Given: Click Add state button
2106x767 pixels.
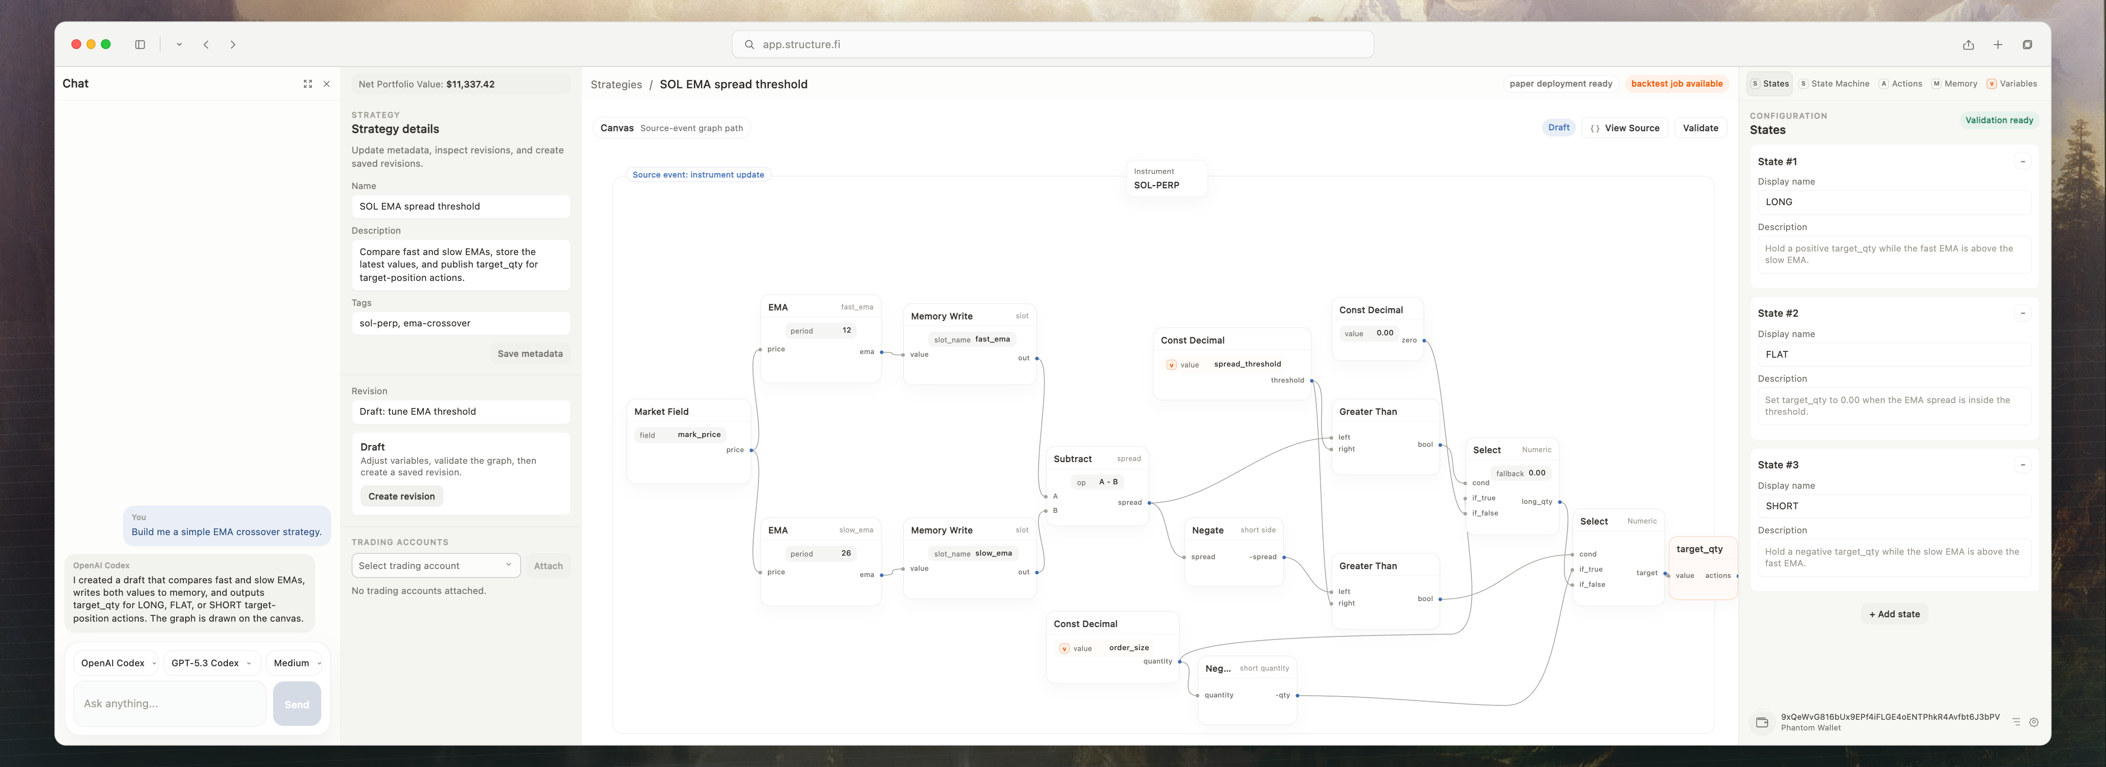Looking at the screenshot, I should [x=1894, y=614].
